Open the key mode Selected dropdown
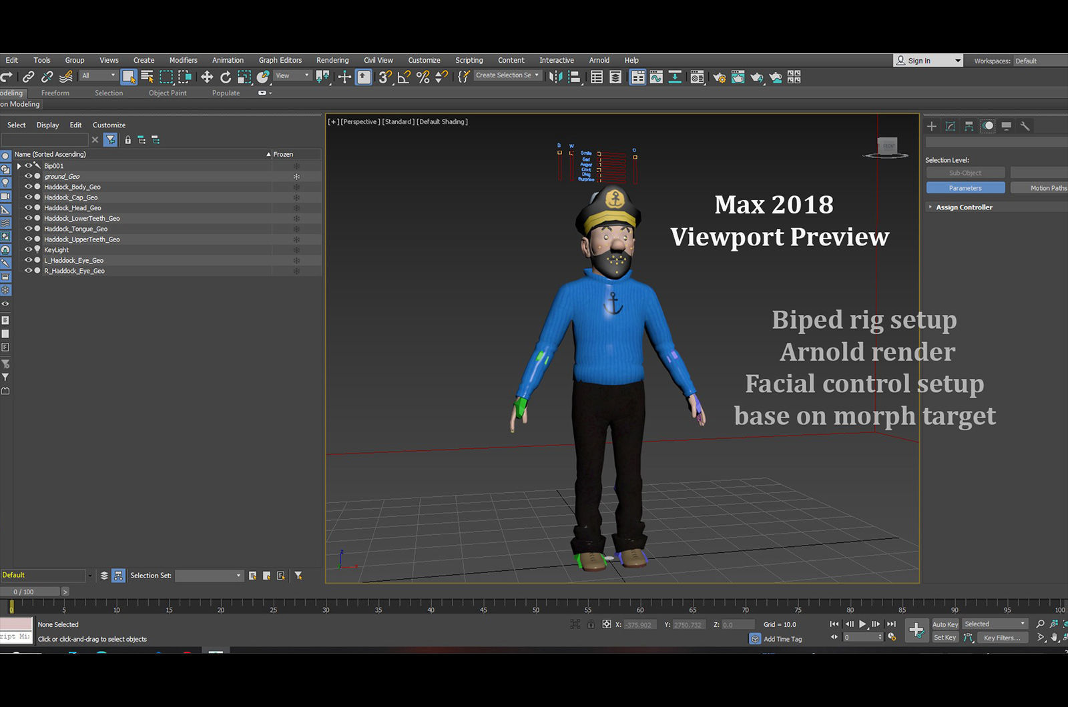1068x707 pixels. [x=995, y=624]
